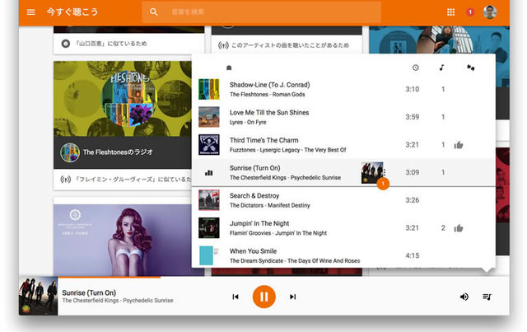Click Flamin' Groovies album thumbnail

coord(208,227)
